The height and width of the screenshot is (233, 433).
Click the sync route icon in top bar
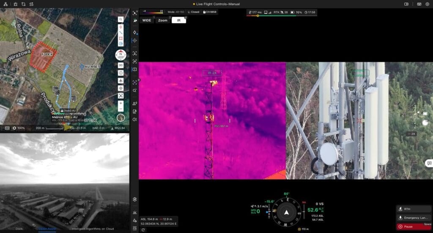click(24, 4)
